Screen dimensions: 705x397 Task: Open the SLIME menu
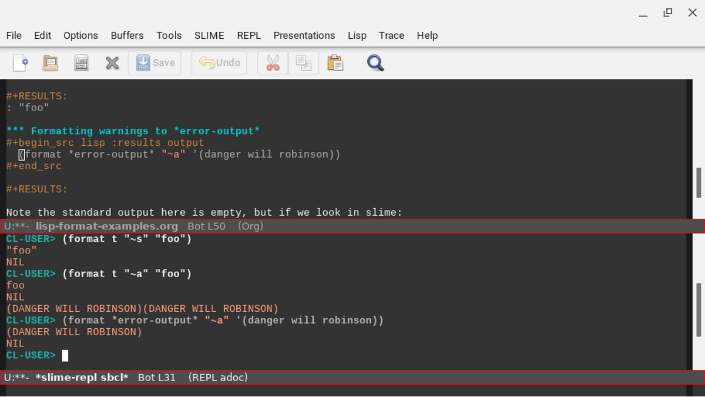coord(209,35)
